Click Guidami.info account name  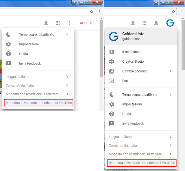coord(133,34)
